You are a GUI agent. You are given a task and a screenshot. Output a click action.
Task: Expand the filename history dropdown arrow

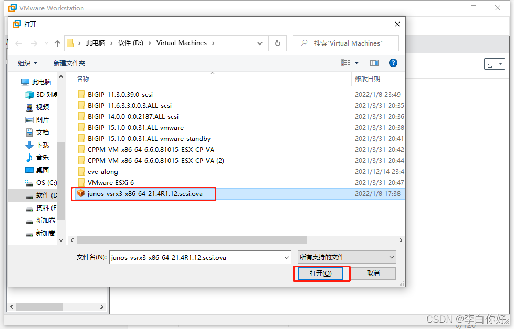click(x=287, y=257)
